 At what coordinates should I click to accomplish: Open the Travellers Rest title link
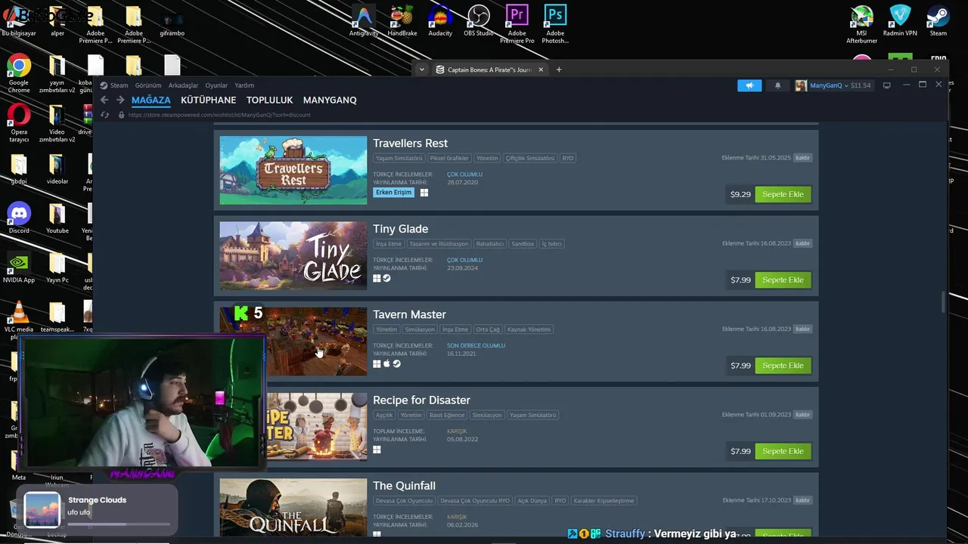410,143
